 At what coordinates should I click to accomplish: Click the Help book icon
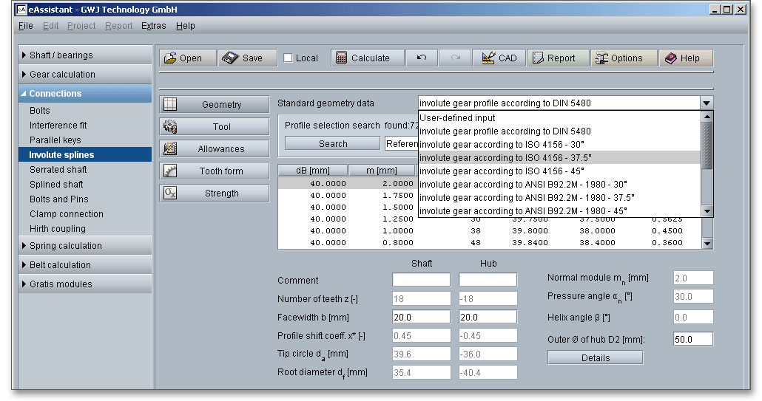click(x=670, y=58)
